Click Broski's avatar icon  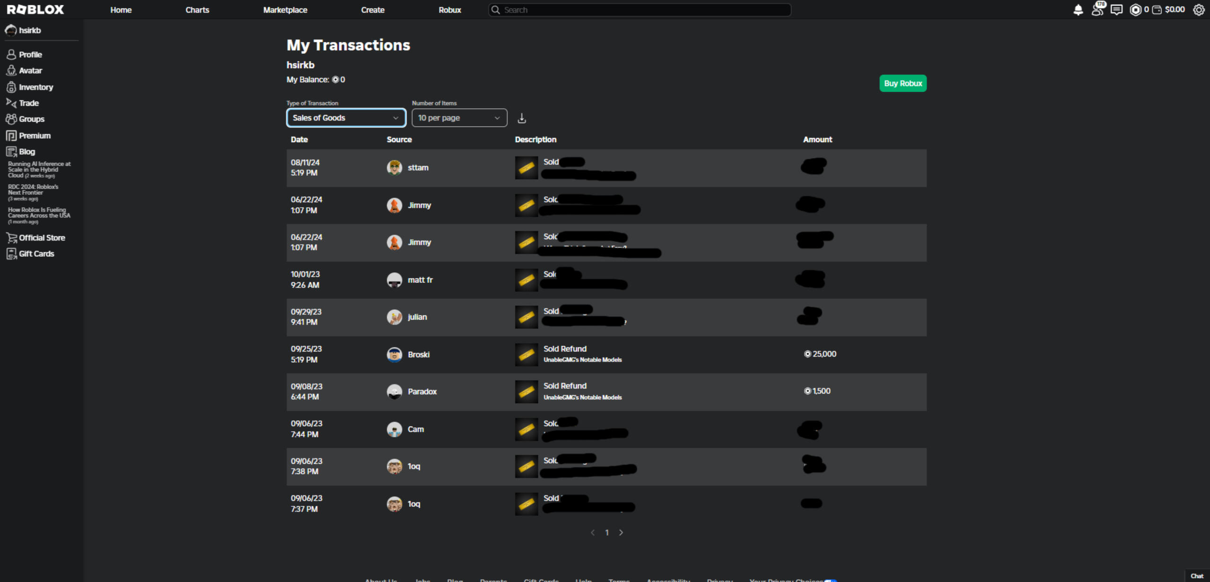[x=394, y=355]
